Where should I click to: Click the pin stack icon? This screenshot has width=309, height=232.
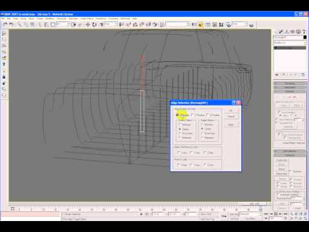coord(277,75)
